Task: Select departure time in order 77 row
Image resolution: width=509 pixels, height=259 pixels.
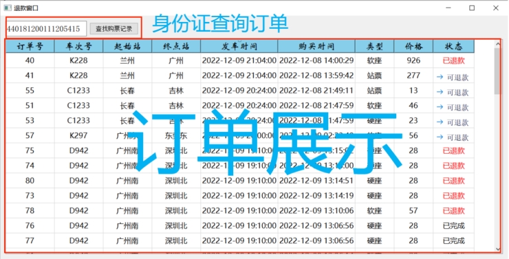Action: pos(239,241)
